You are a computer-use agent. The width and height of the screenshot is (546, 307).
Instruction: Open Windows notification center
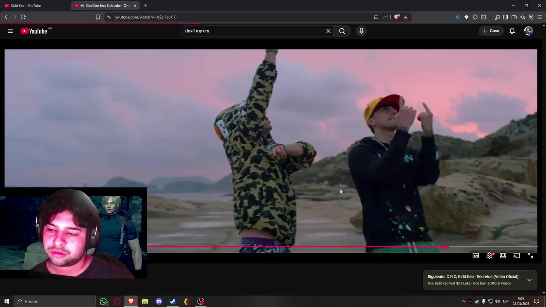click(537, 301)
